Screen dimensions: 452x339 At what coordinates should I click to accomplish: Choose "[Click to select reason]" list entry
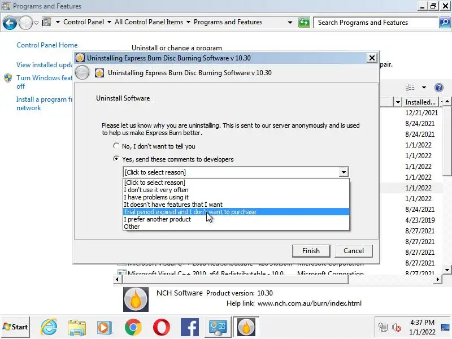[236, 182]
